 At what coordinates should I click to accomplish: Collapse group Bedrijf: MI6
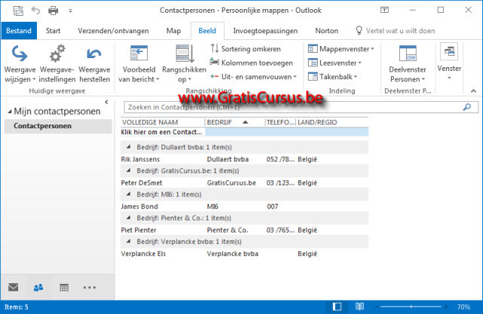tap(128, 194)
